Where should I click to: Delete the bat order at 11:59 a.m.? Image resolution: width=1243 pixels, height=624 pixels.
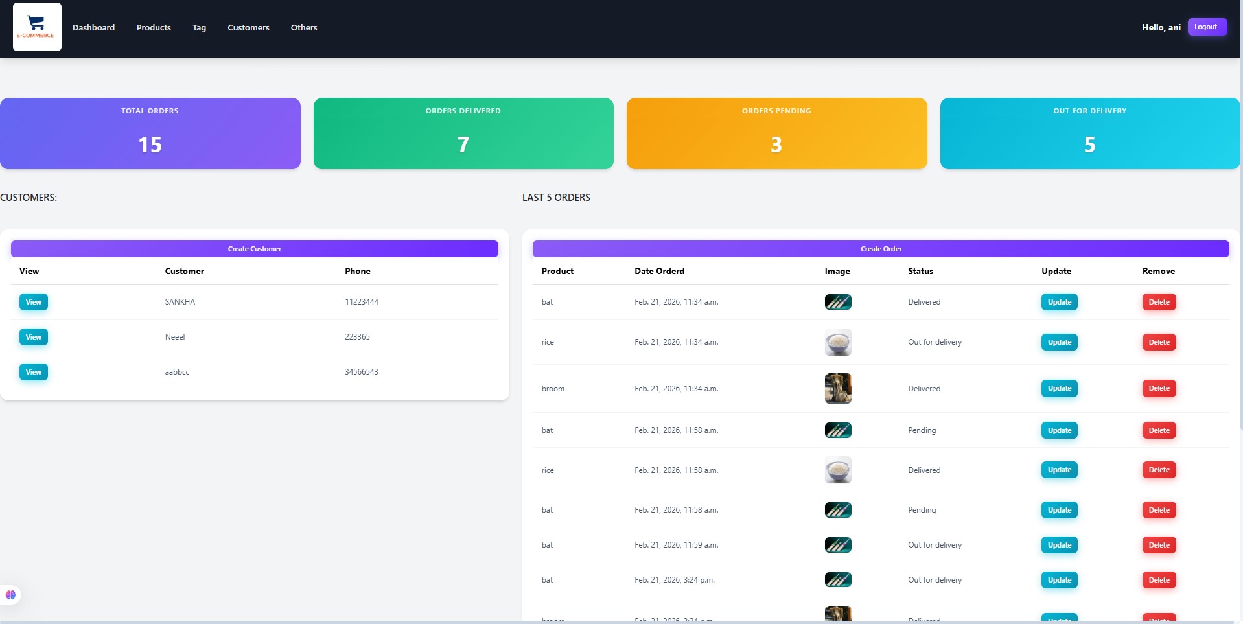click(1159, 545)
